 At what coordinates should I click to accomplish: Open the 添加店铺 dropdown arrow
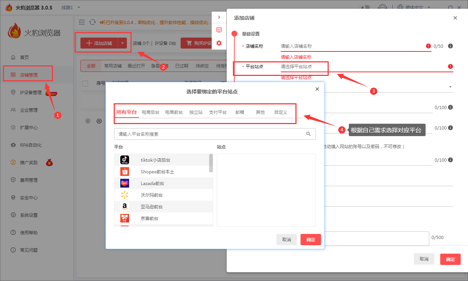(x=122, y=43)
